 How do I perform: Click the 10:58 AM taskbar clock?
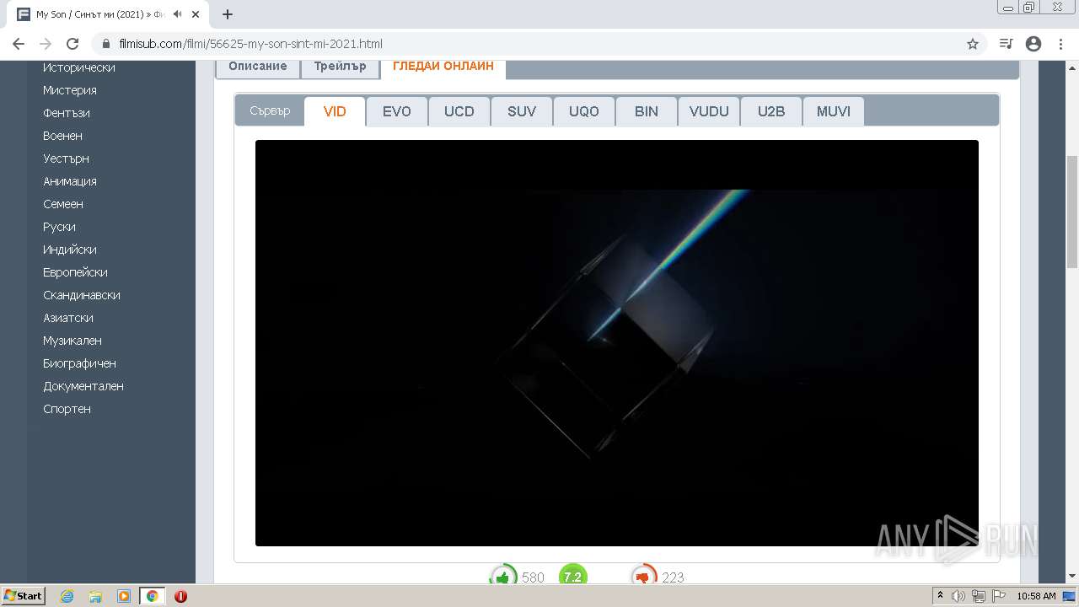point(1036,596)
